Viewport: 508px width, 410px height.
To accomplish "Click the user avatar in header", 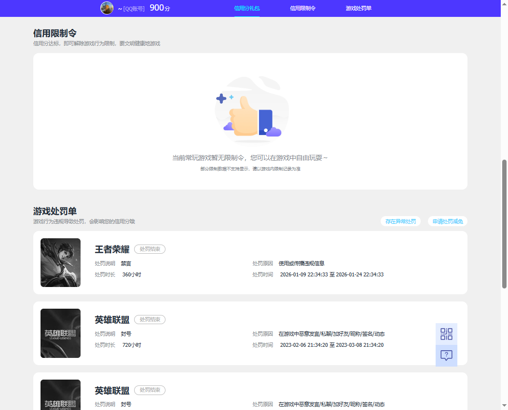I will coord(107,8).
